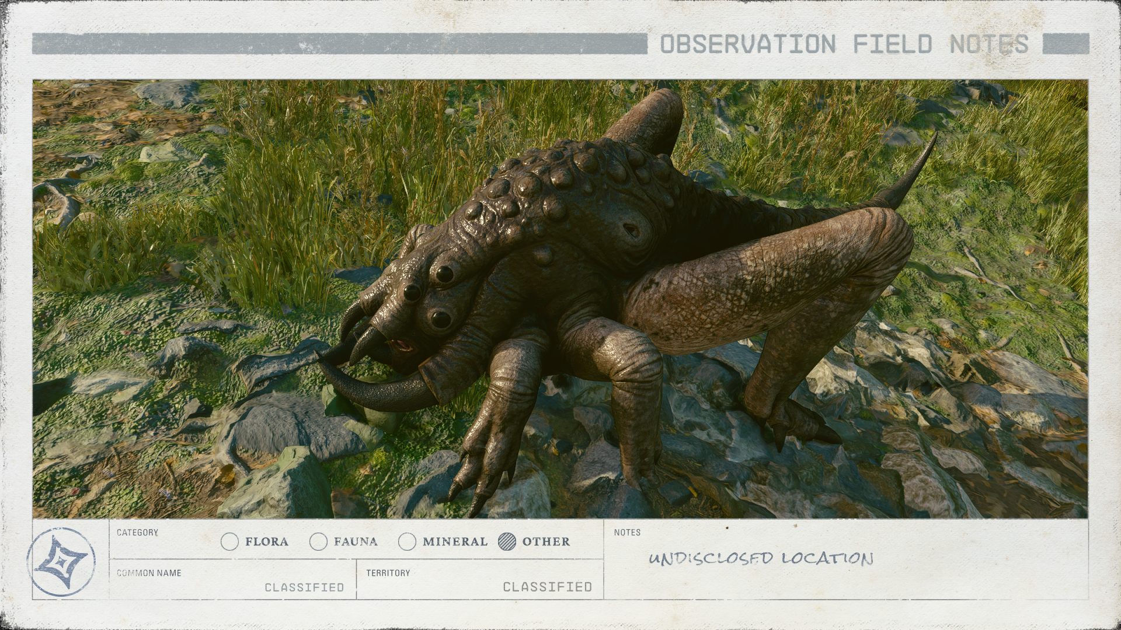Click the 'CATEGORY' field label
Image resolution: width=1121 pixels, height=630 pixels.
137,533
